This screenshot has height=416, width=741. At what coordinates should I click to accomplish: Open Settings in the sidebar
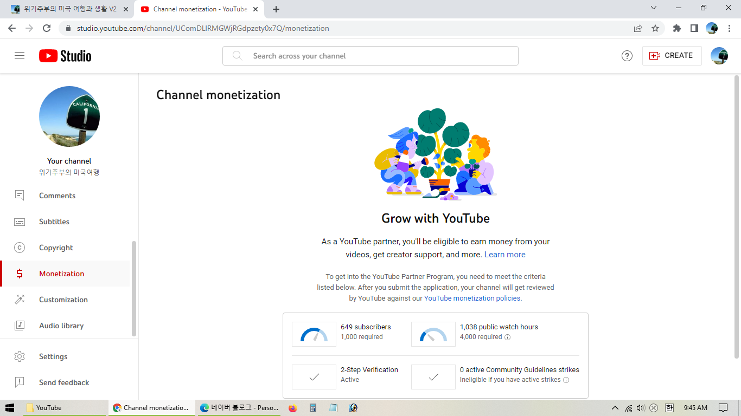click(65, 356)
